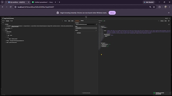Switch output view to Schema
172x96 pixels.
tap(162, 21)
